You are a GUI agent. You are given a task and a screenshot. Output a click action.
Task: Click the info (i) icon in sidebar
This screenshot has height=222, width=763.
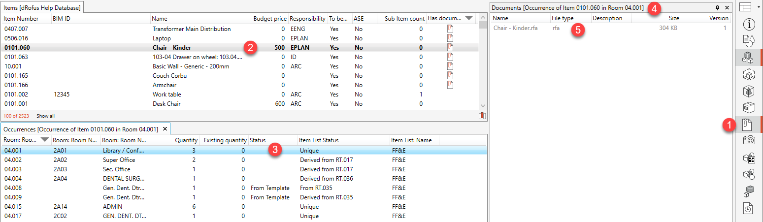click(749, 24)
